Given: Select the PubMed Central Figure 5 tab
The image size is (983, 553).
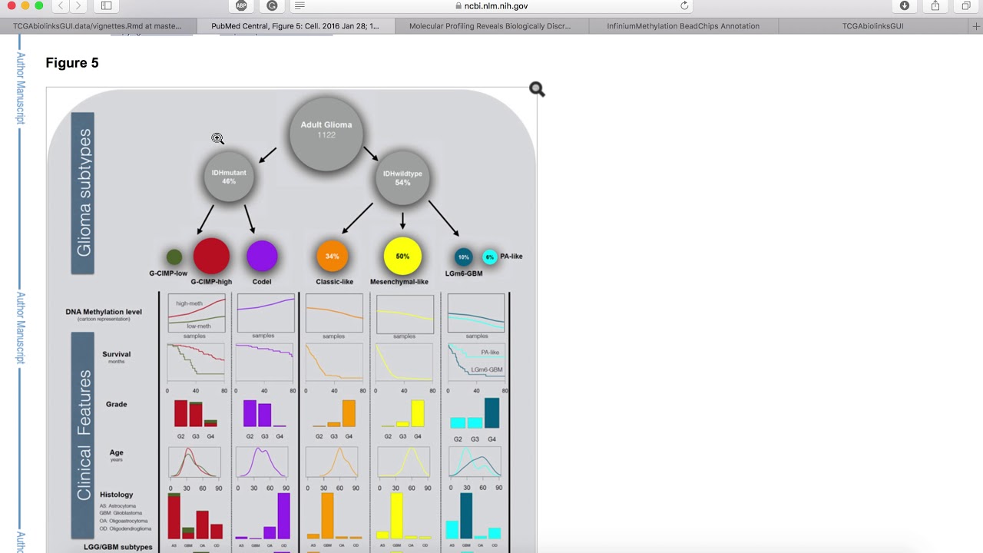Looking at the screenshot, I should click(x=296, y=26).
